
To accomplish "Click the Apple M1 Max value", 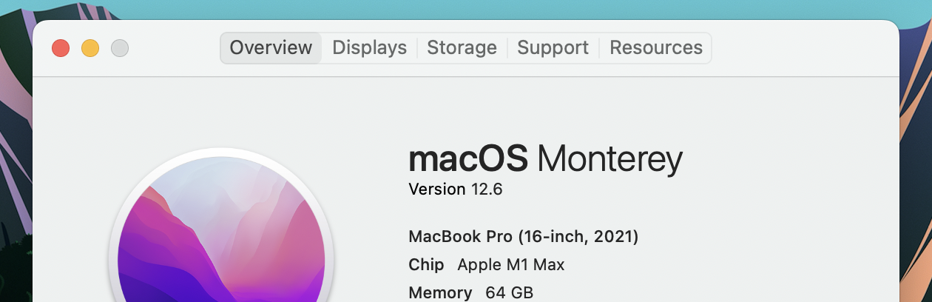I will tap(511, 265).
